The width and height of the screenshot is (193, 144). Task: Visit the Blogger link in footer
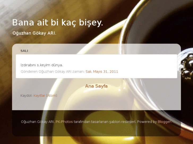[x=164, y=122]
